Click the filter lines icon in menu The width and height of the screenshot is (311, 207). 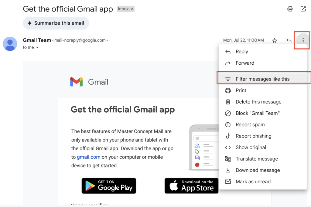(x=228, y=79)
